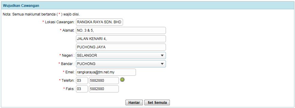Screen dimensions: 295x108
Task: Submit the form with Hantar button
Action: (134, 103)
